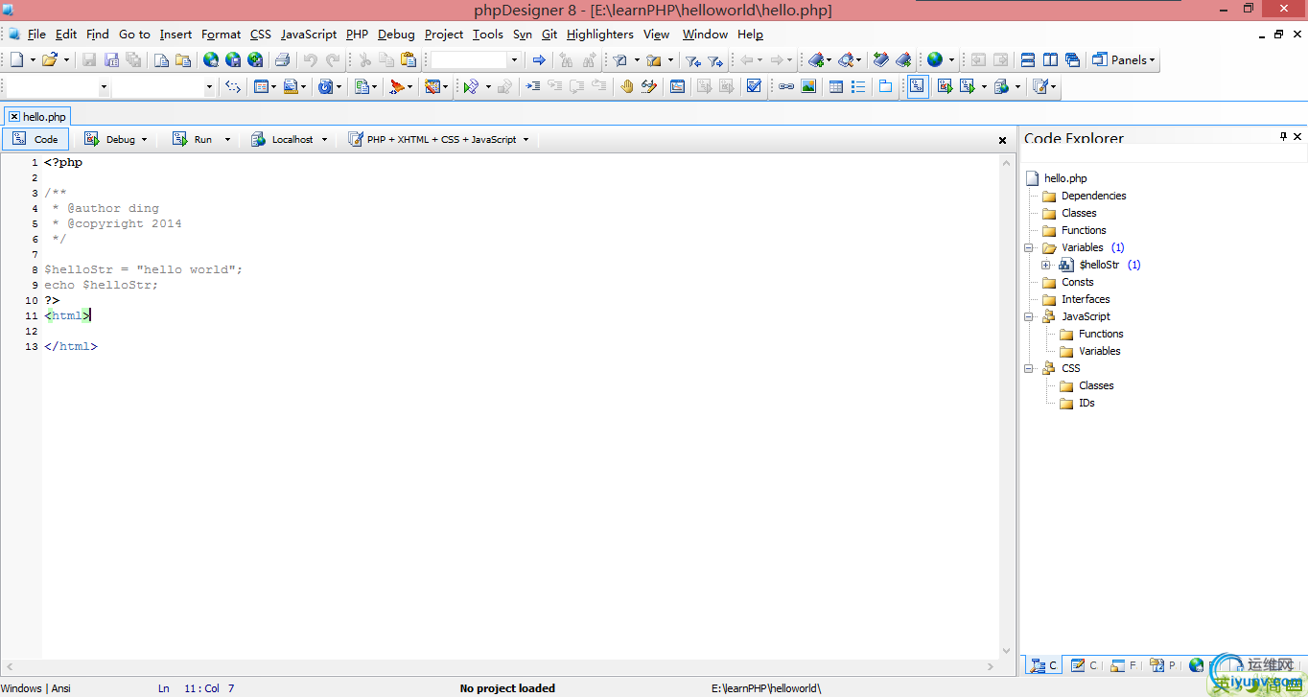
Task: Click the Paste clipboard icon
Action: tap(409, 59)
